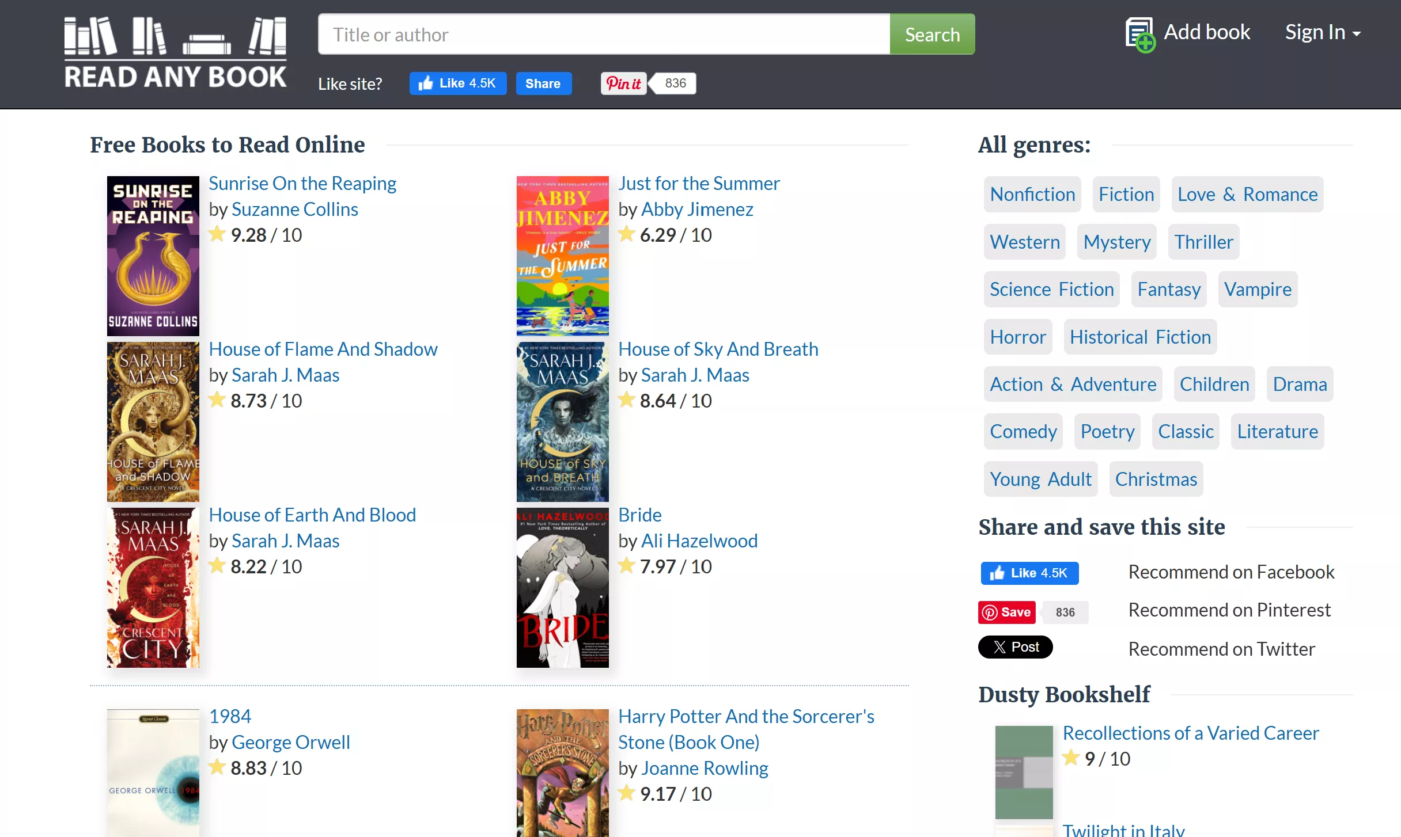
Task: Click the Share button
Action: click(x=543, y=83)
